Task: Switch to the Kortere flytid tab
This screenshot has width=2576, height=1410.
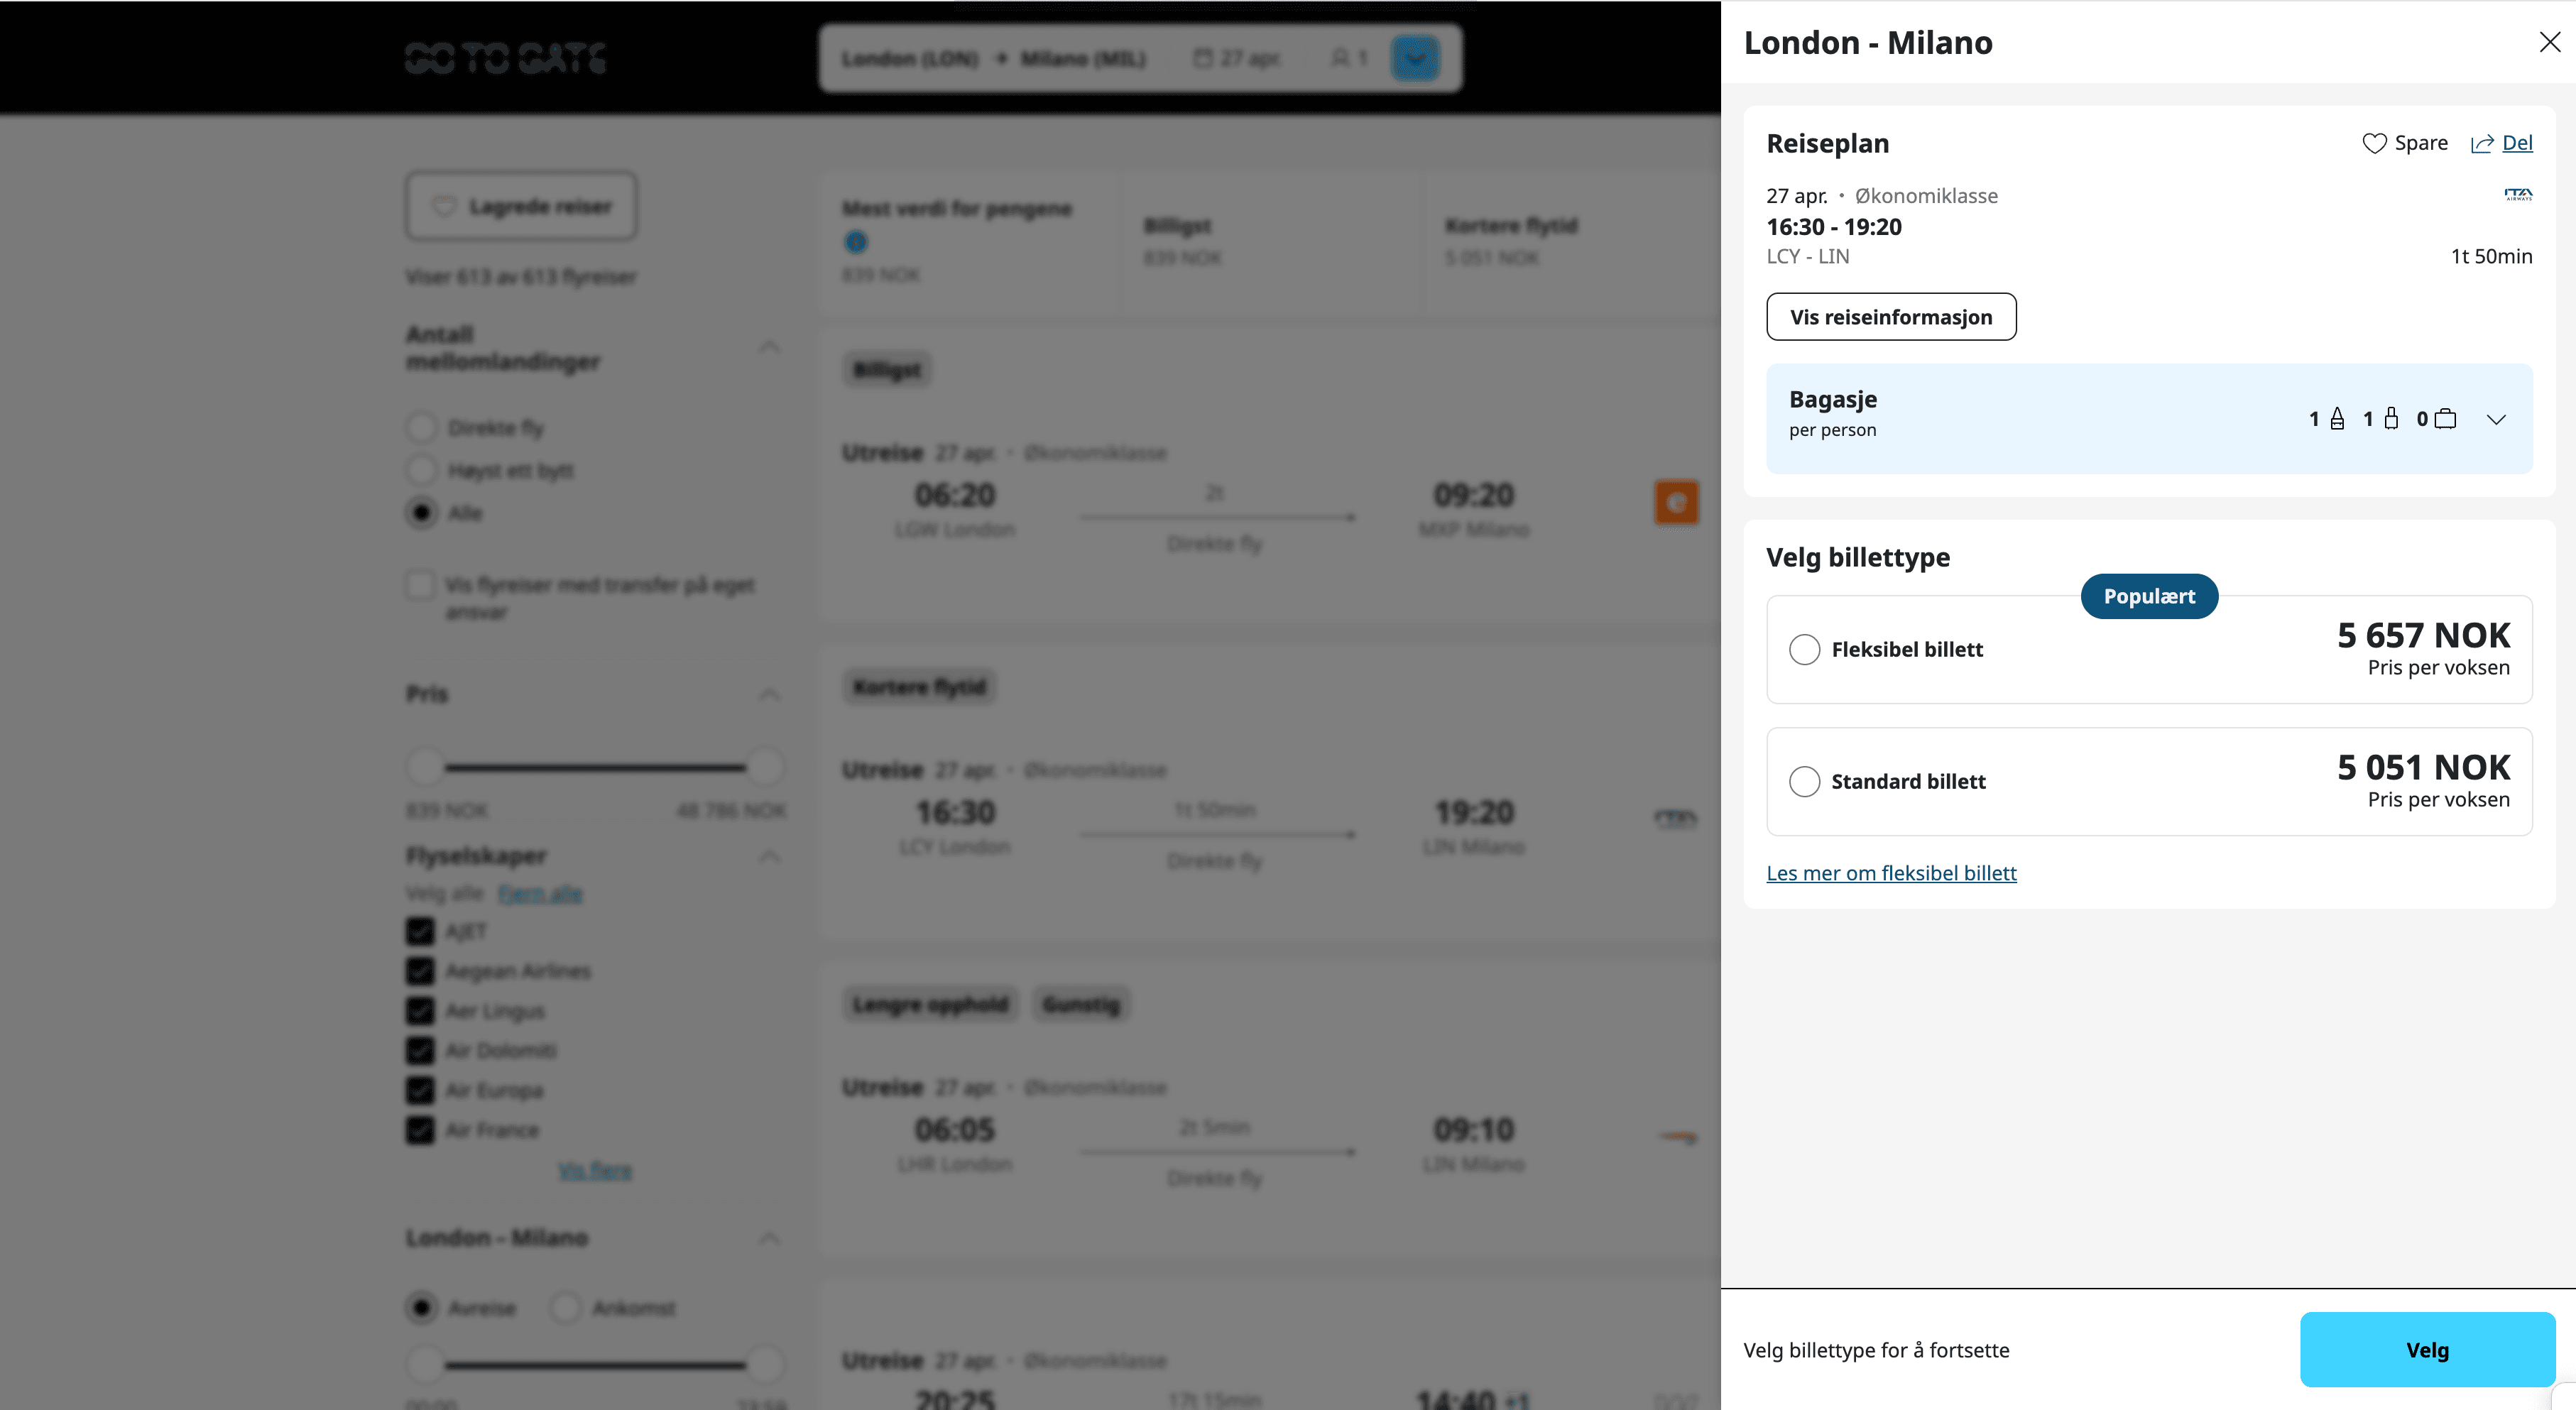Action: coord(1510,240)
